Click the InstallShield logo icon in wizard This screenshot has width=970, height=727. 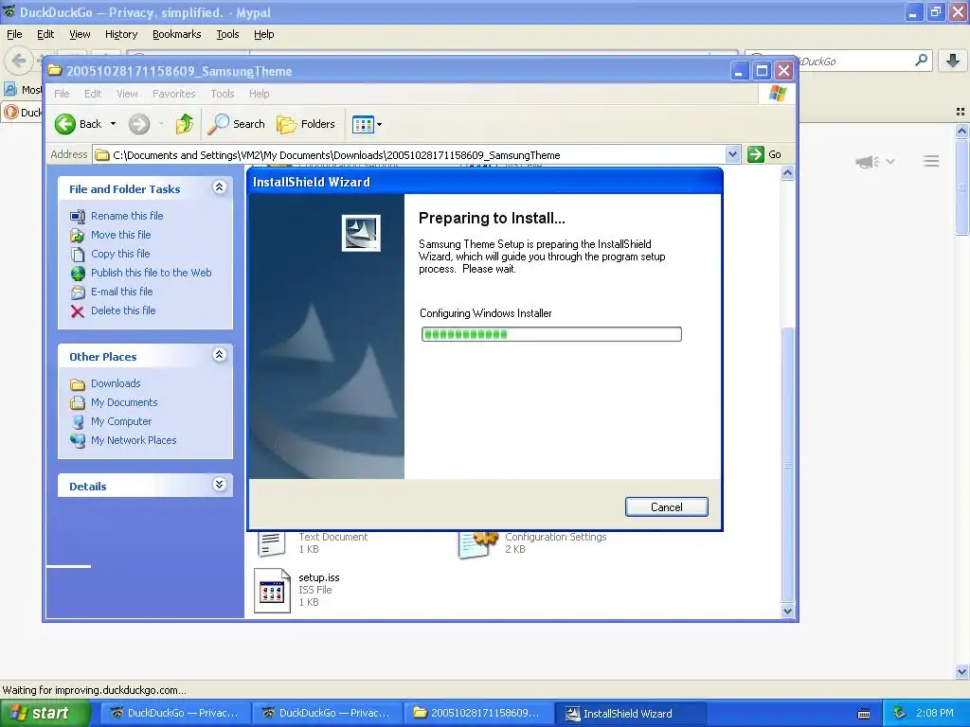pos(361,233)
